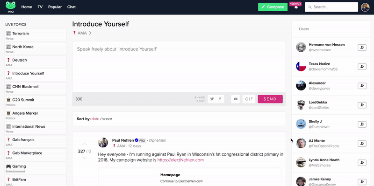Click the AMA breadcrumb link
Screen dimensions: 374x186
[x=82, y=33]
